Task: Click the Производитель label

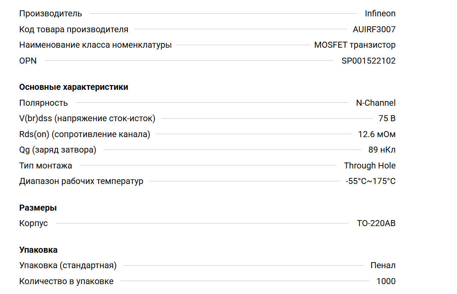Action: pyautogui.click(x=50, y=13)
